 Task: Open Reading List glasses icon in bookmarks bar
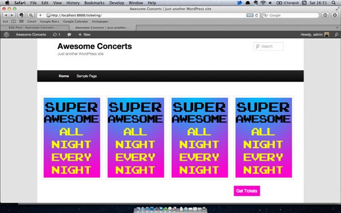click(6, 22)
